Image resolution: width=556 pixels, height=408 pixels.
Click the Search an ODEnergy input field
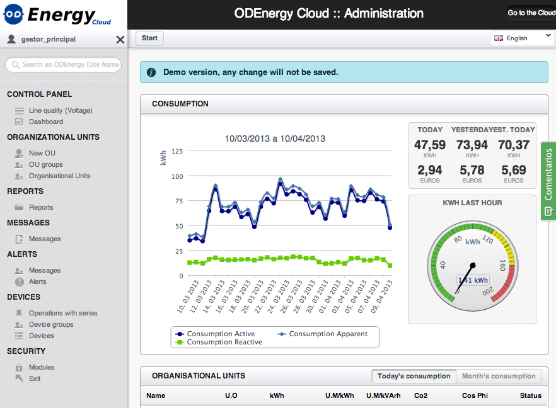pyautogui.click(x=64, y=65)
